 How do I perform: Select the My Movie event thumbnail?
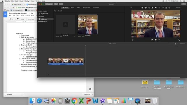click(x=88, y=24)
